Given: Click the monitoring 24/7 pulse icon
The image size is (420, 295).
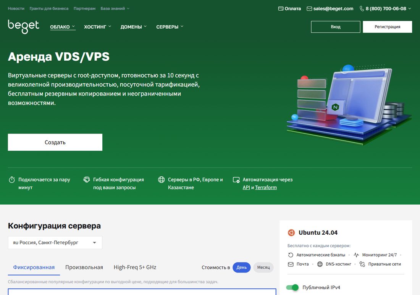Looking at the screenshot, I should (356, 255).
